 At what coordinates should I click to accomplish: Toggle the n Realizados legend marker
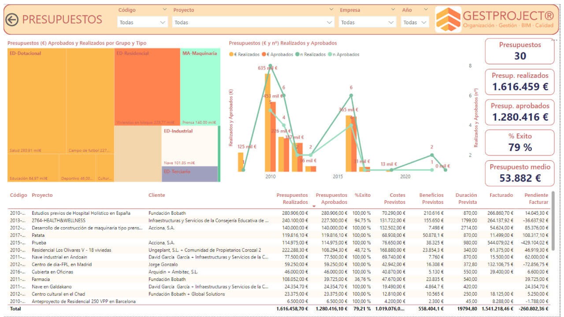[x=297, y=55]
